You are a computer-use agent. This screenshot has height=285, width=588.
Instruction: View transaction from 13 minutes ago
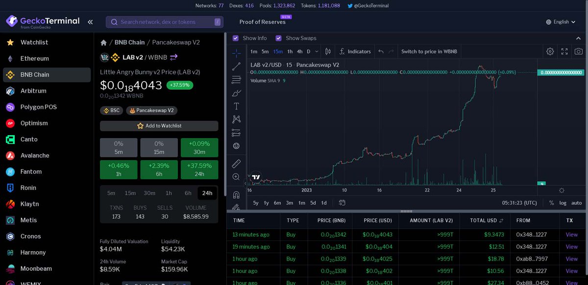click(x=572, y=235)
